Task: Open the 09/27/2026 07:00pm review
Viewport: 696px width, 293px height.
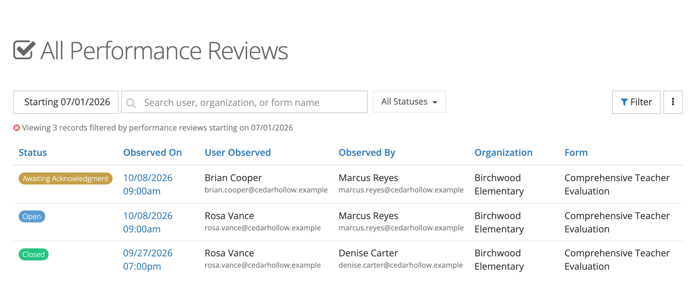Action: tap(148, 260)
